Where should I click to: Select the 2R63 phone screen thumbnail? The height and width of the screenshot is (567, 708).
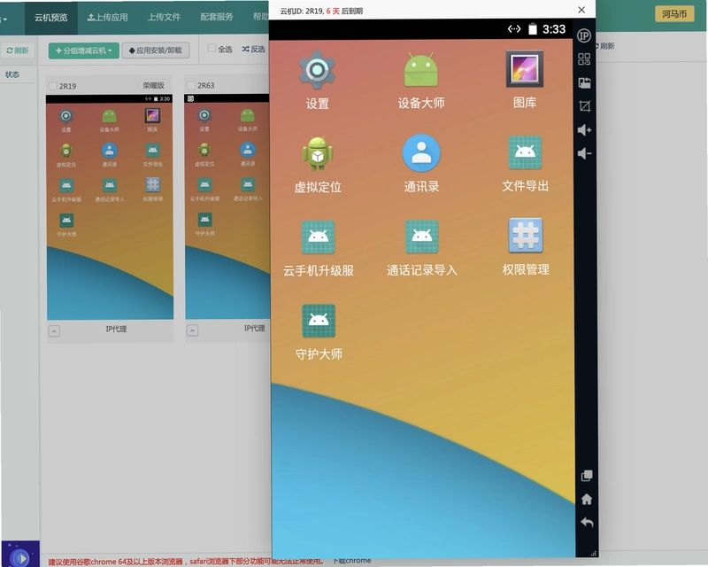(227, 206)
